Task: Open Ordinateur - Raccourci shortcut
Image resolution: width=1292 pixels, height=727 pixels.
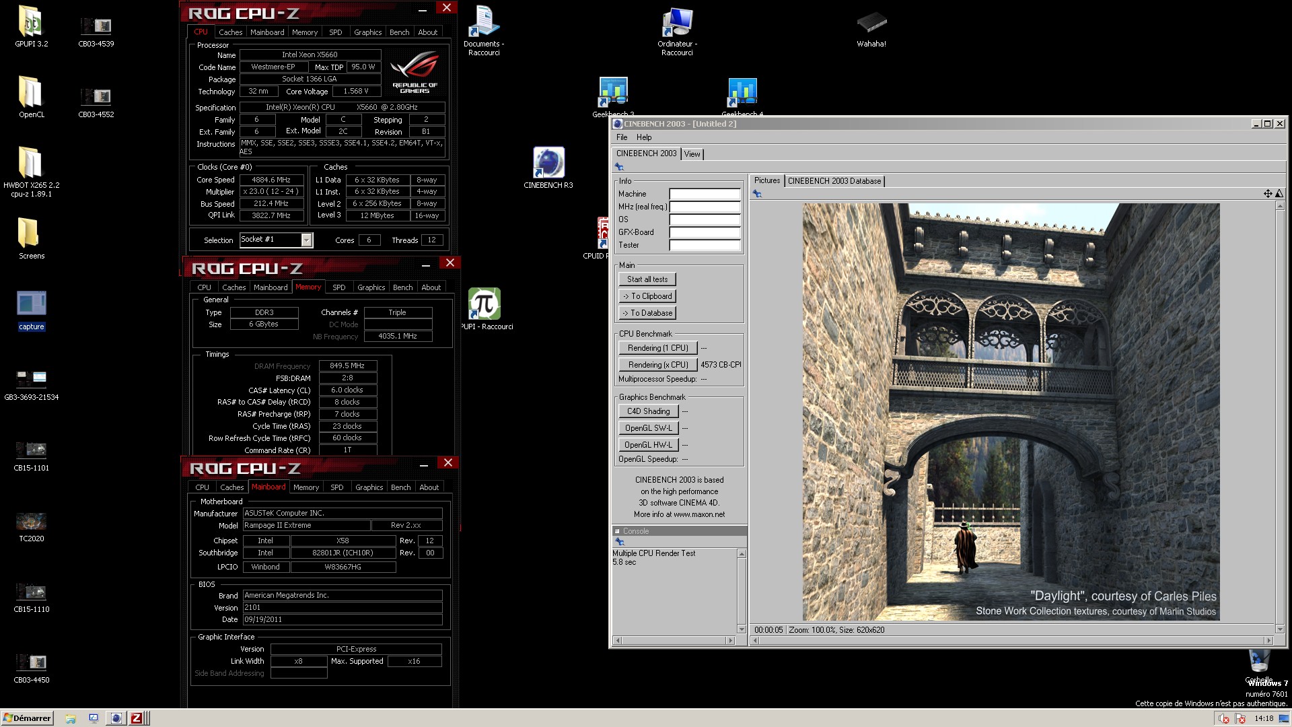Action: point(677,30)
